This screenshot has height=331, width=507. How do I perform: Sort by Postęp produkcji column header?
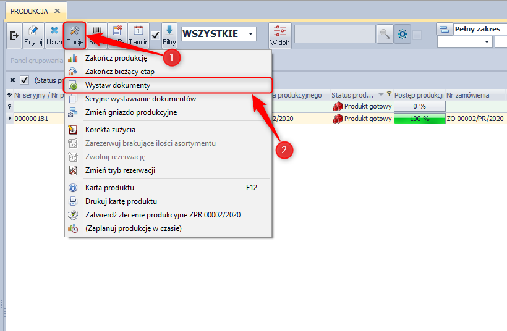click(x=419, y=95)
